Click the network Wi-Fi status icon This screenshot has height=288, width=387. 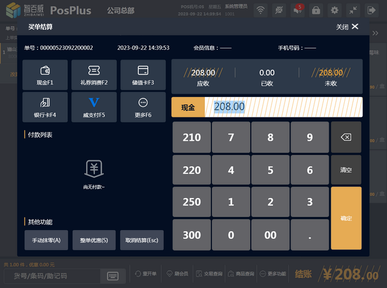tap(261, 10)
